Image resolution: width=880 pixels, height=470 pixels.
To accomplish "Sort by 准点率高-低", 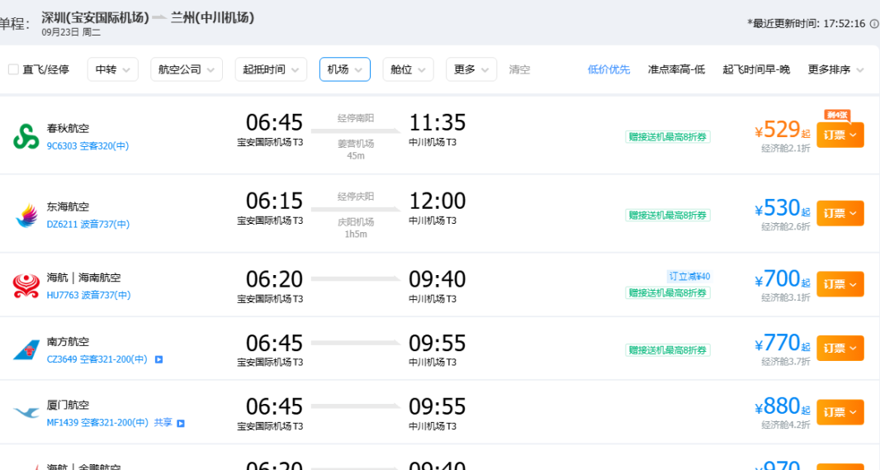I will 676,69.
